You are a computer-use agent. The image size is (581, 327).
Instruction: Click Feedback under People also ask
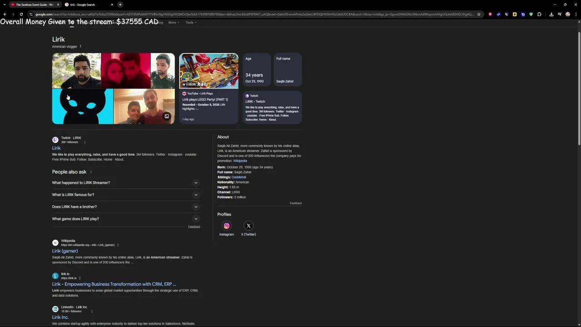point(194,227)
